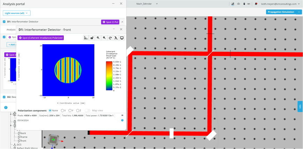
Task: Click the blue help icon beside the date
Action: (122, 120)
